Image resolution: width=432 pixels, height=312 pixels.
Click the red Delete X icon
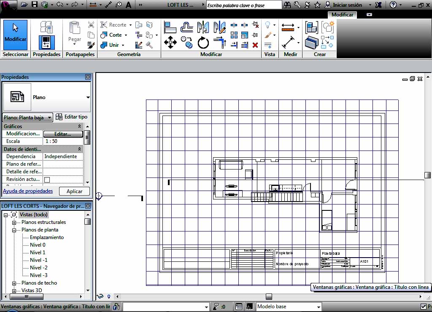tap(255, 45)
